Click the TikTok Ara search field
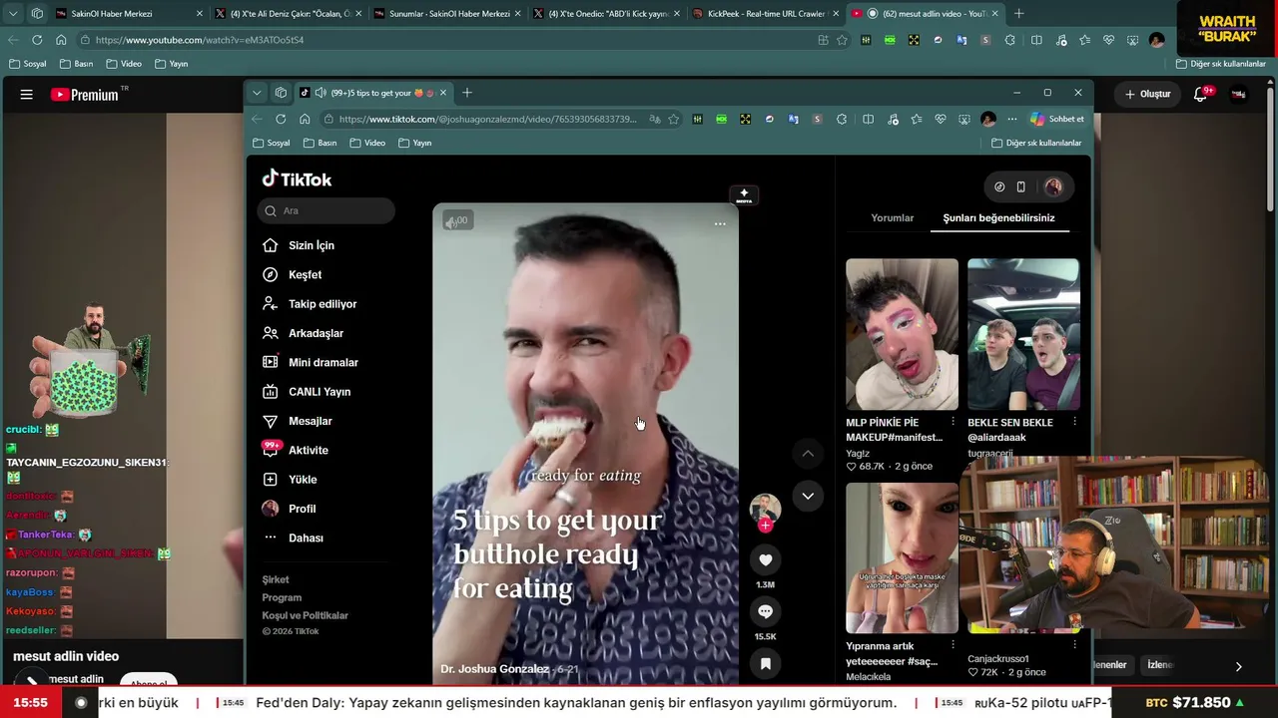This screenshot has height=718, width=1278. pos(326,210)
